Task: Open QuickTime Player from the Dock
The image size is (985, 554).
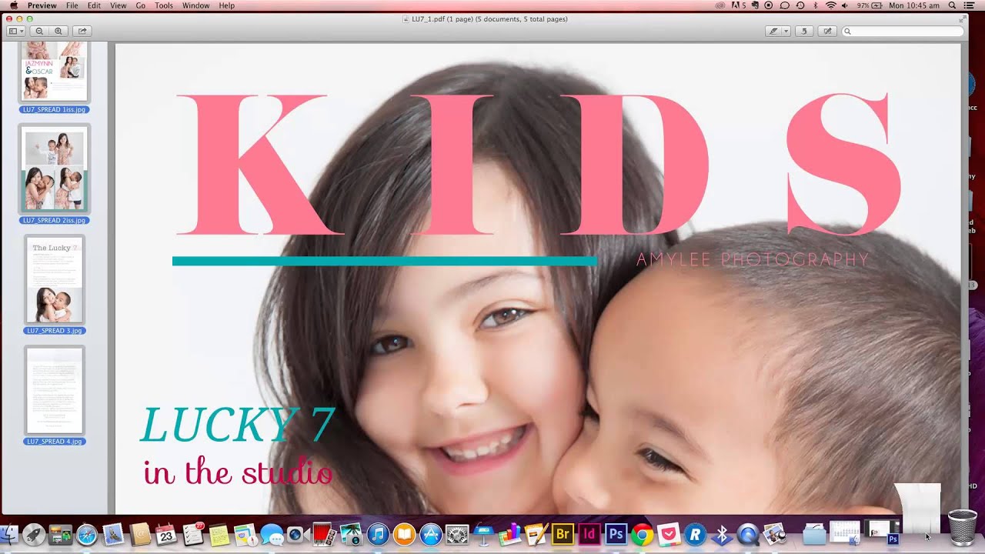Action: pyautogui.click(x=748, y=534)
